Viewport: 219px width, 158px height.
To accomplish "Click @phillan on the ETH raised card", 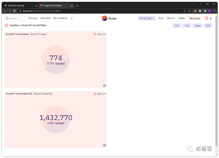I will click(x=102, y=34).
